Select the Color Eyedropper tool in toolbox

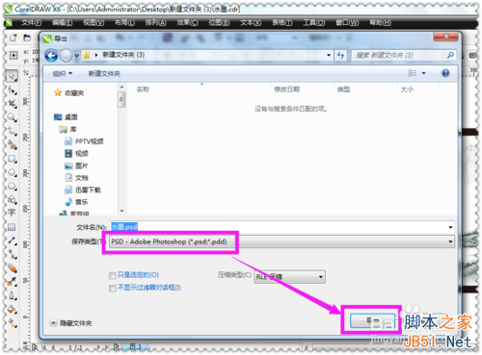13,282
